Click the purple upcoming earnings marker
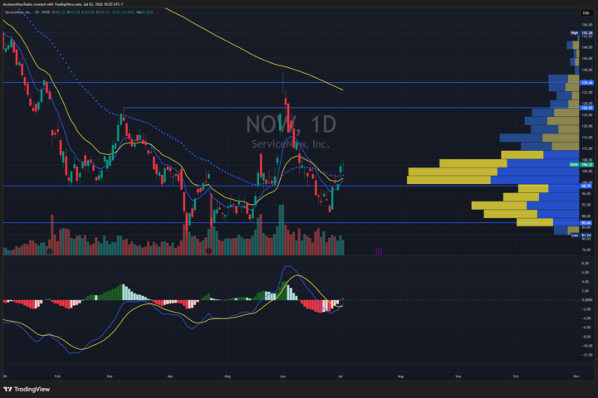Viewport: 598px width, 398px height. click(379, 251)
